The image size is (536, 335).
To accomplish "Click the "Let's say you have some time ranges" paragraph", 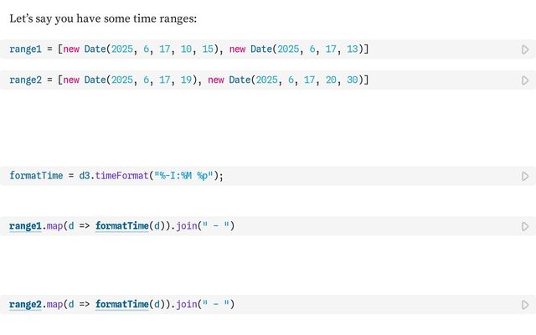I will click(x=103, y=18).
